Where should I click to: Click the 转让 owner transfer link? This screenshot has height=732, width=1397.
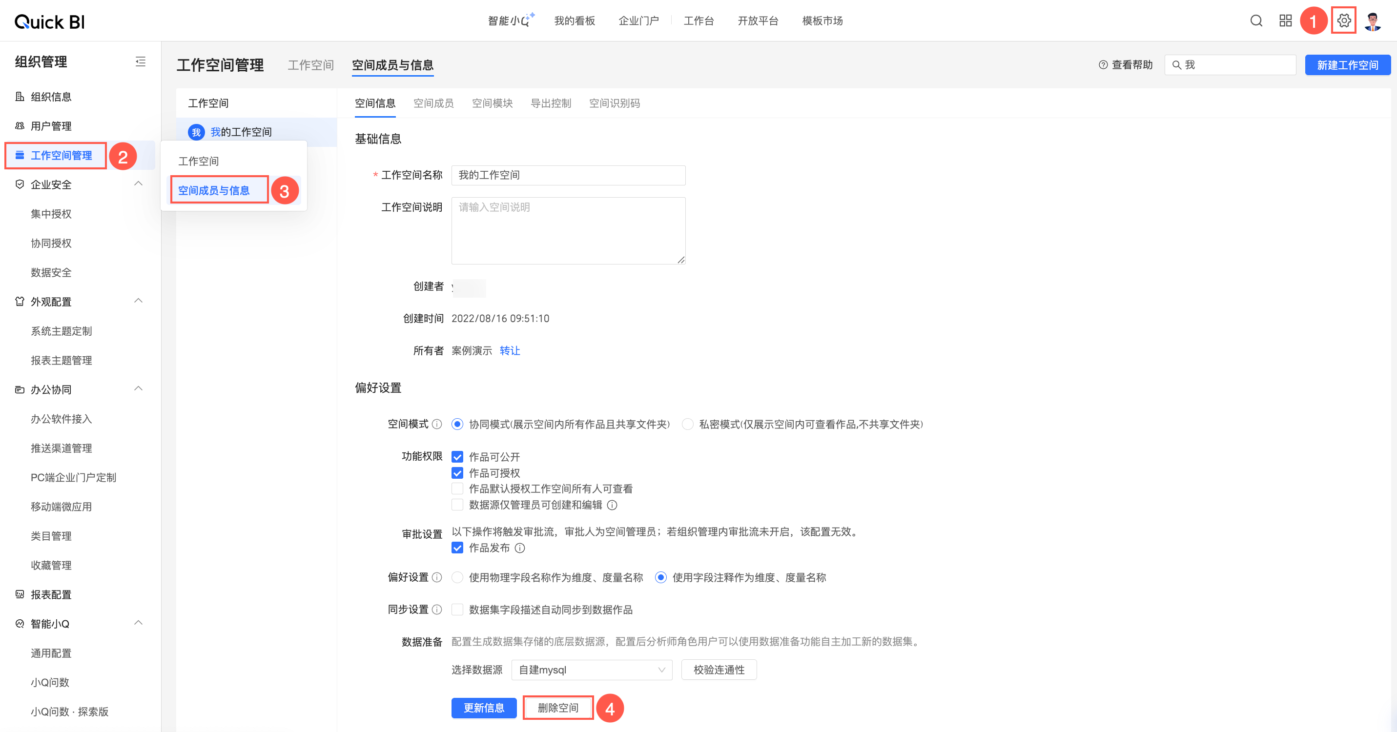coord(509,351)
